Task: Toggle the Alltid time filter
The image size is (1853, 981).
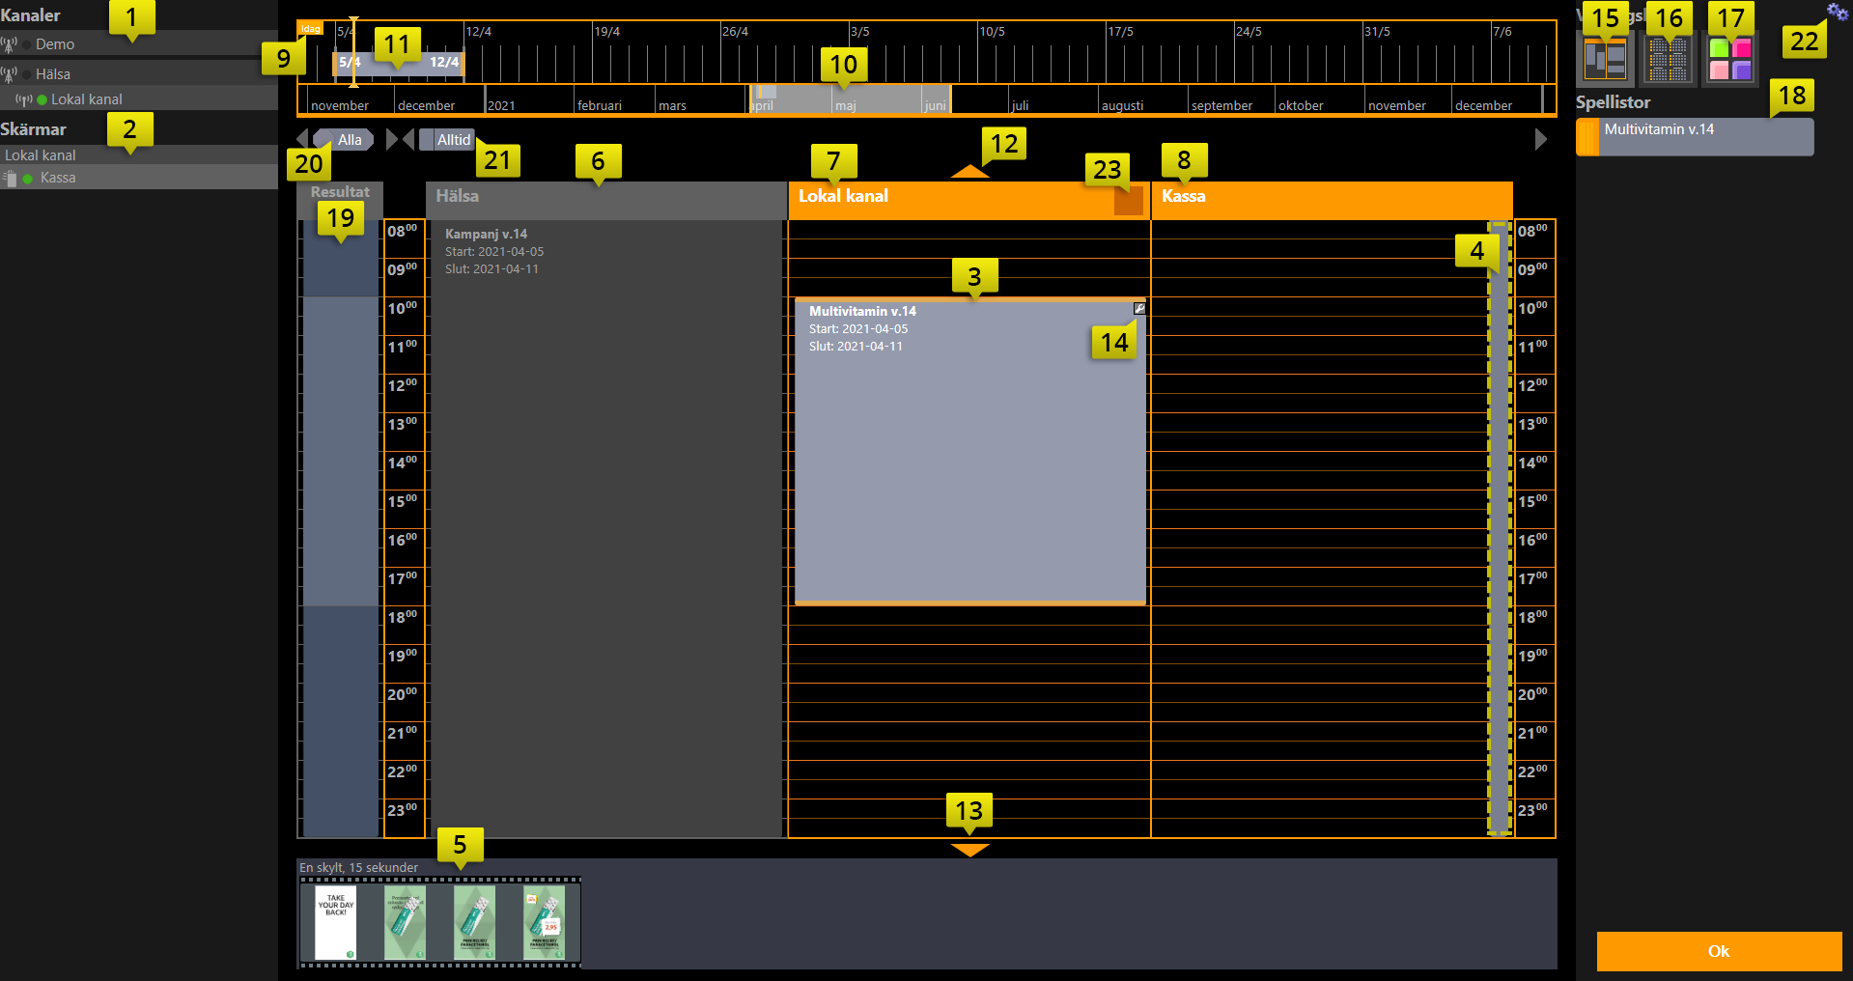Action: (446, 140)
